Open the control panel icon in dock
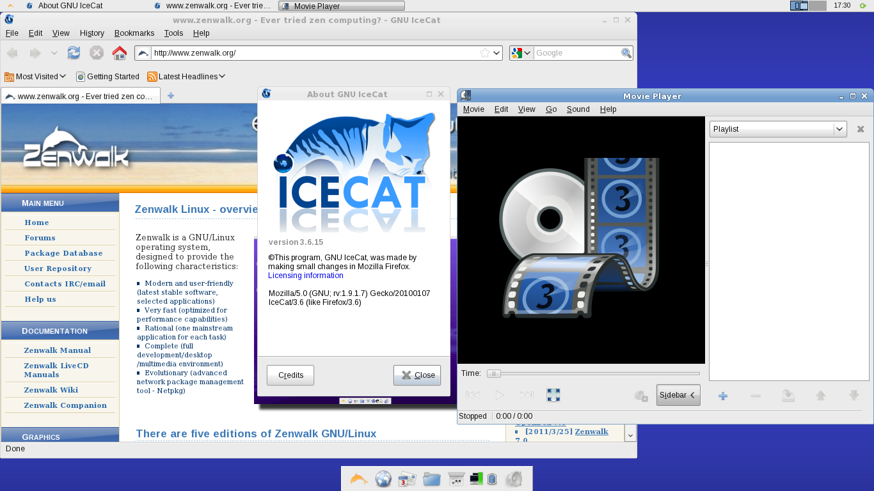The height and width of the screenshot is (491, 874). [456, 479]
